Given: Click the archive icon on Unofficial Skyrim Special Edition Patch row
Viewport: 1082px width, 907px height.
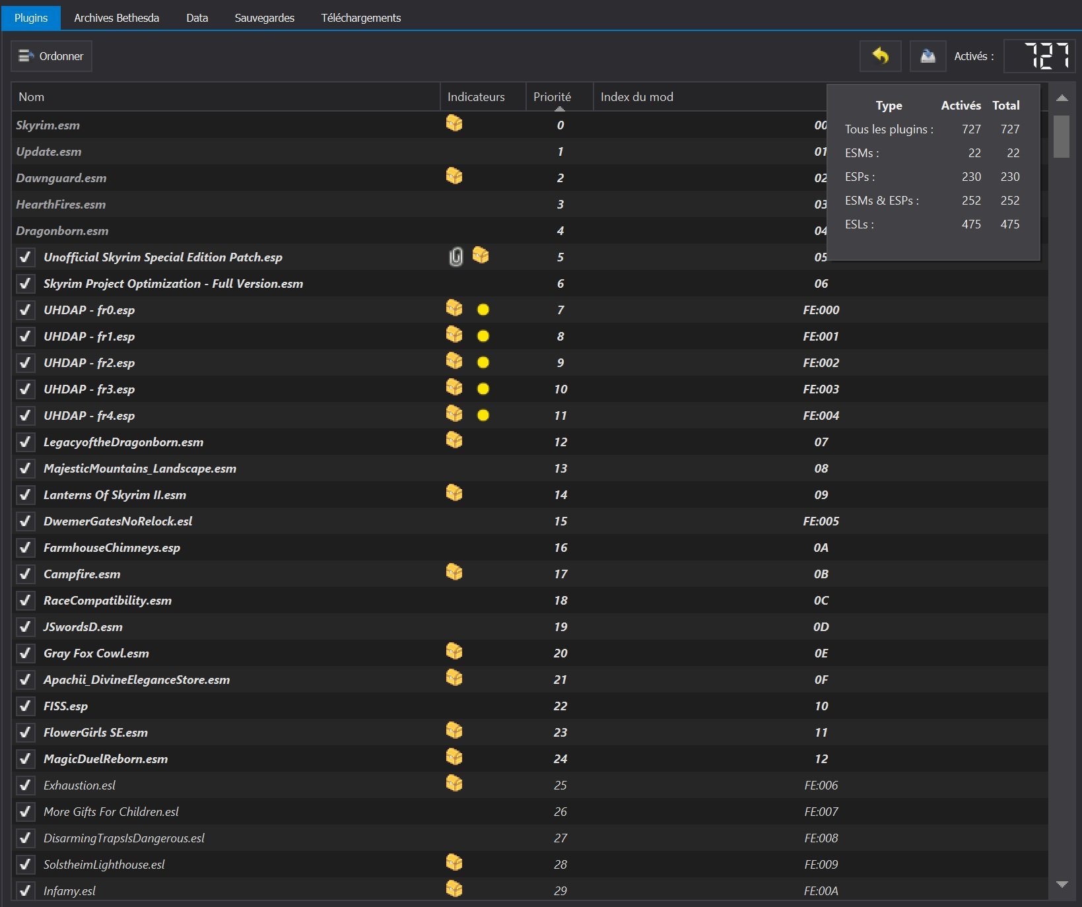Looking at the screenshot, I should point(481,255).
